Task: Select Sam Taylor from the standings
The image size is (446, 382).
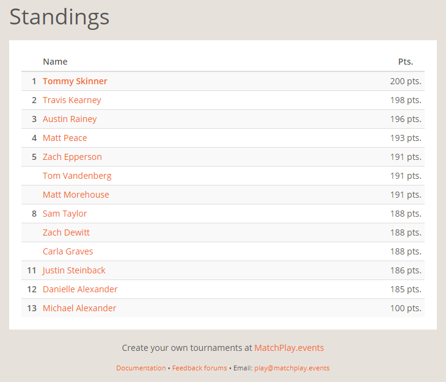Action: (65, 214)
